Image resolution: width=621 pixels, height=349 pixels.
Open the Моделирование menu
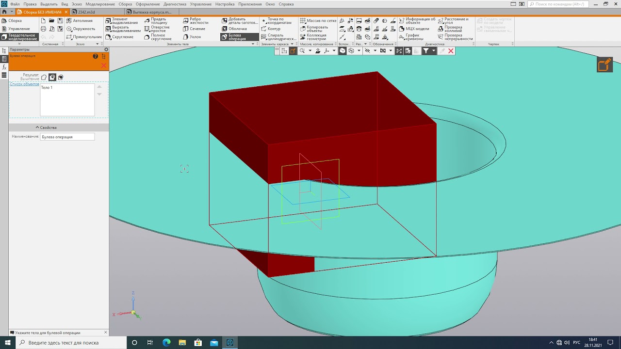(100, 4)
